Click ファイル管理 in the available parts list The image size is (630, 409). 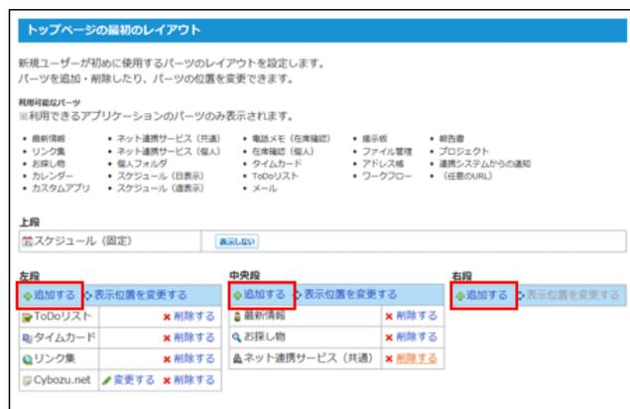click(x=387, y=151)
